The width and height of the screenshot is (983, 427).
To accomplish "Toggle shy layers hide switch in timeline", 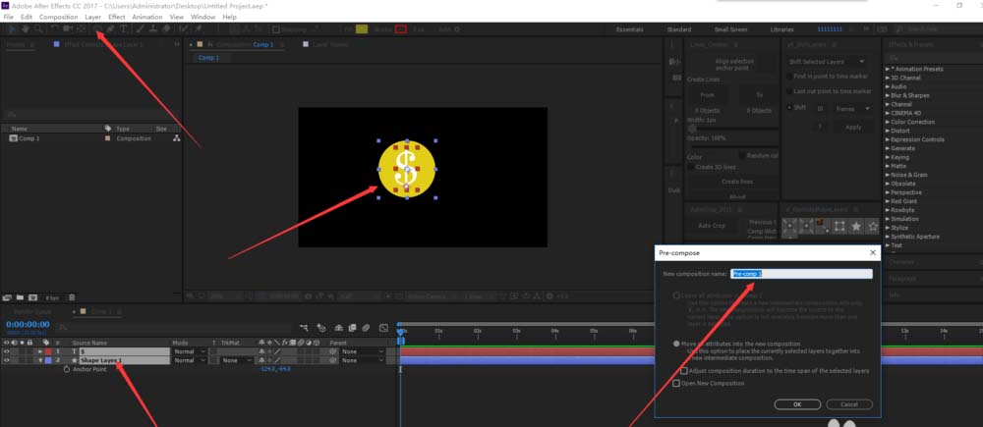I will (338, 328).
